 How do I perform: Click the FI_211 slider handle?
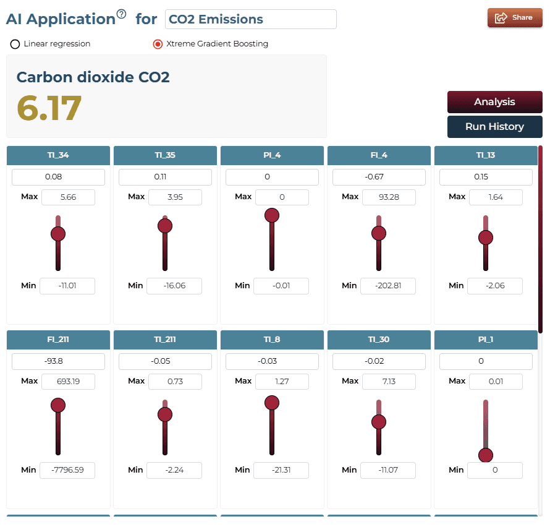(x=58, y=405)
